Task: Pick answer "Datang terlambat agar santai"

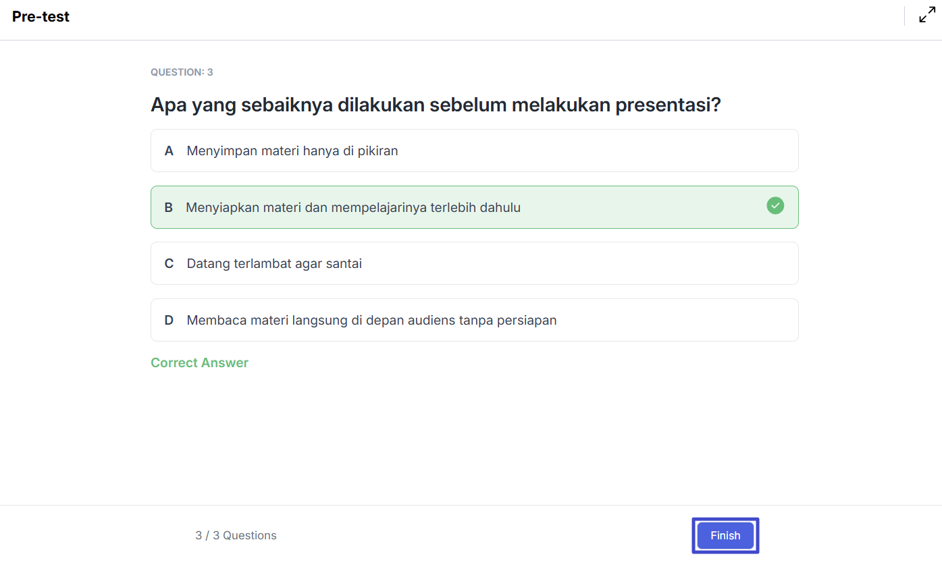Action: pyautogui.click(x=274, y=264)
